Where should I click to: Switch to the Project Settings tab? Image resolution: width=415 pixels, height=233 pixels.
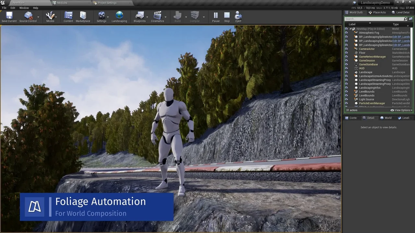[107, 3]
